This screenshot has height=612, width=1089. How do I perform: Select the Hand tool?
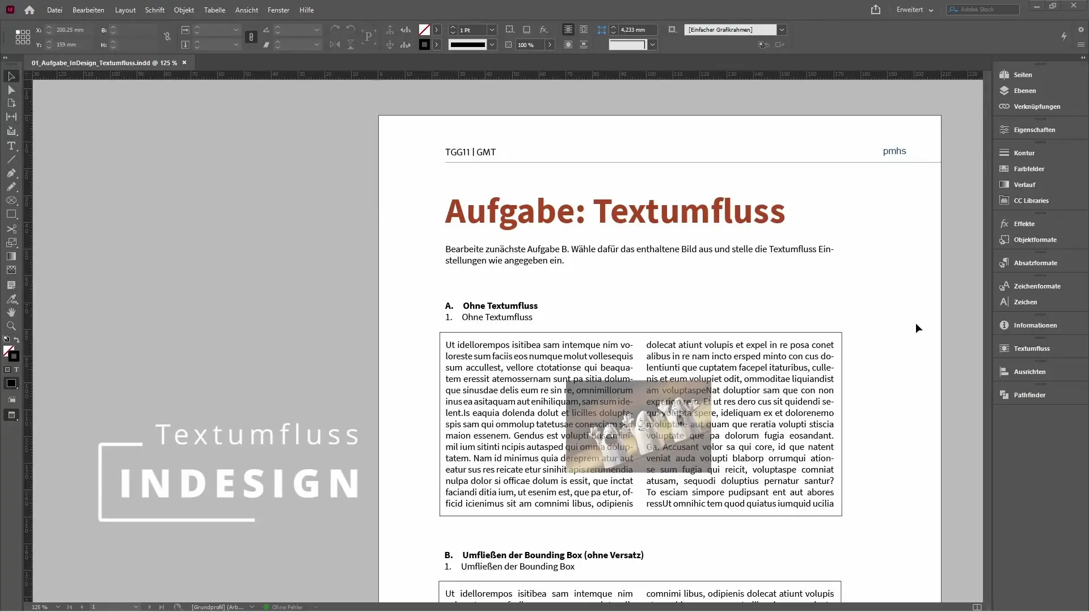(11, 312)
